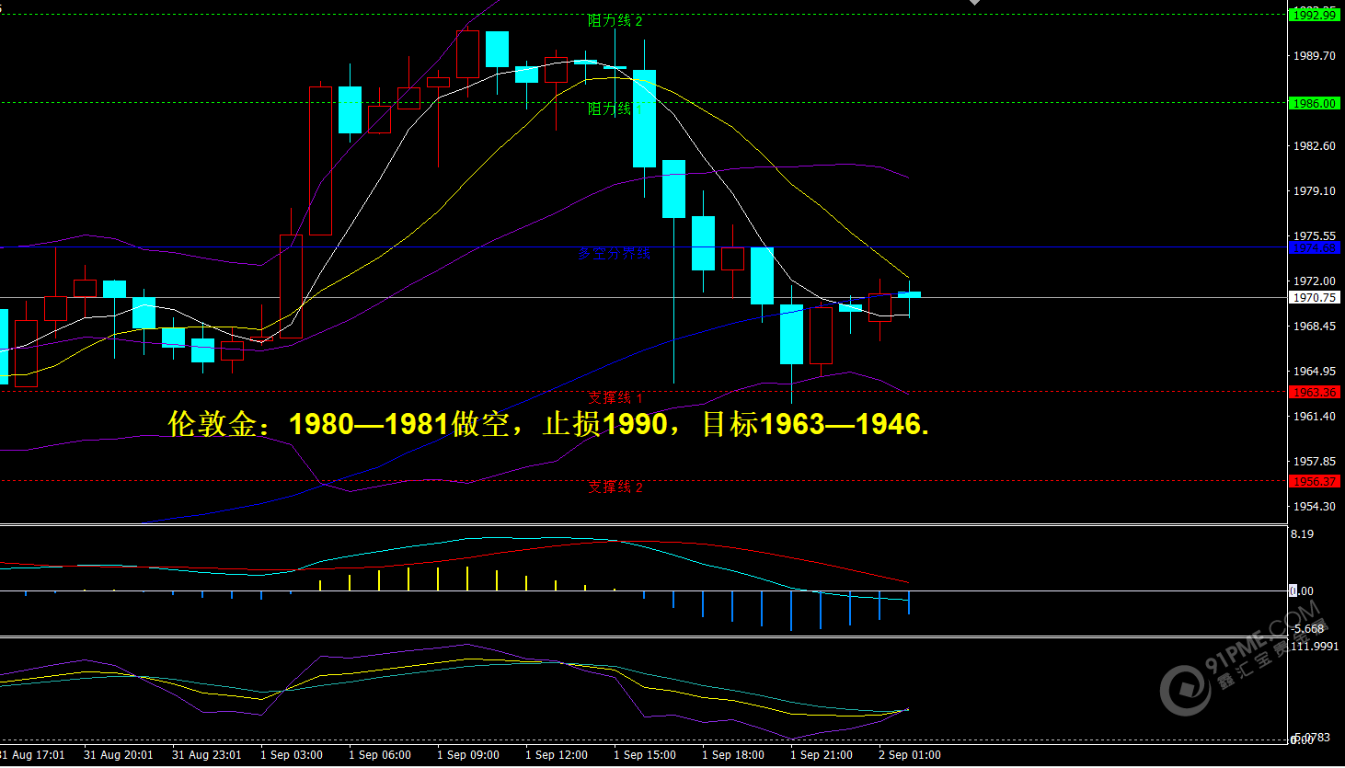Screen dimensions: 1345x768
Task: Click the blue 1974.68 price tag
Action: tap(1314, 247)
